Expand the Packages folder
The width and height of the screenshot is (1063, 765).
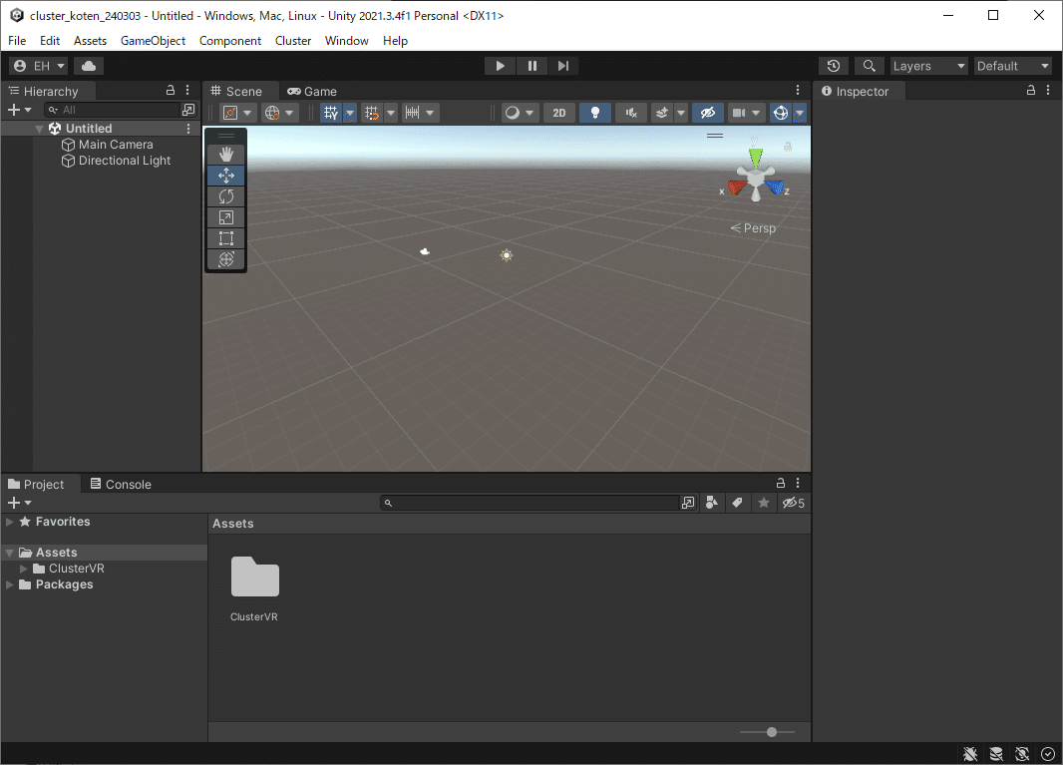(x=10, y=584)
